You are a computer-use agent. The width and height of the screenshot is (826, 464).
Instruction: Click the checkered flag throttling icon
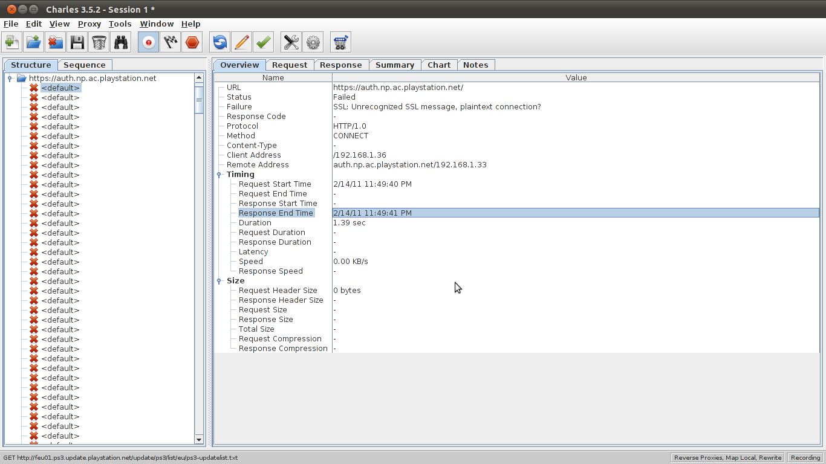pyautogui.click(x=171, y=42)
